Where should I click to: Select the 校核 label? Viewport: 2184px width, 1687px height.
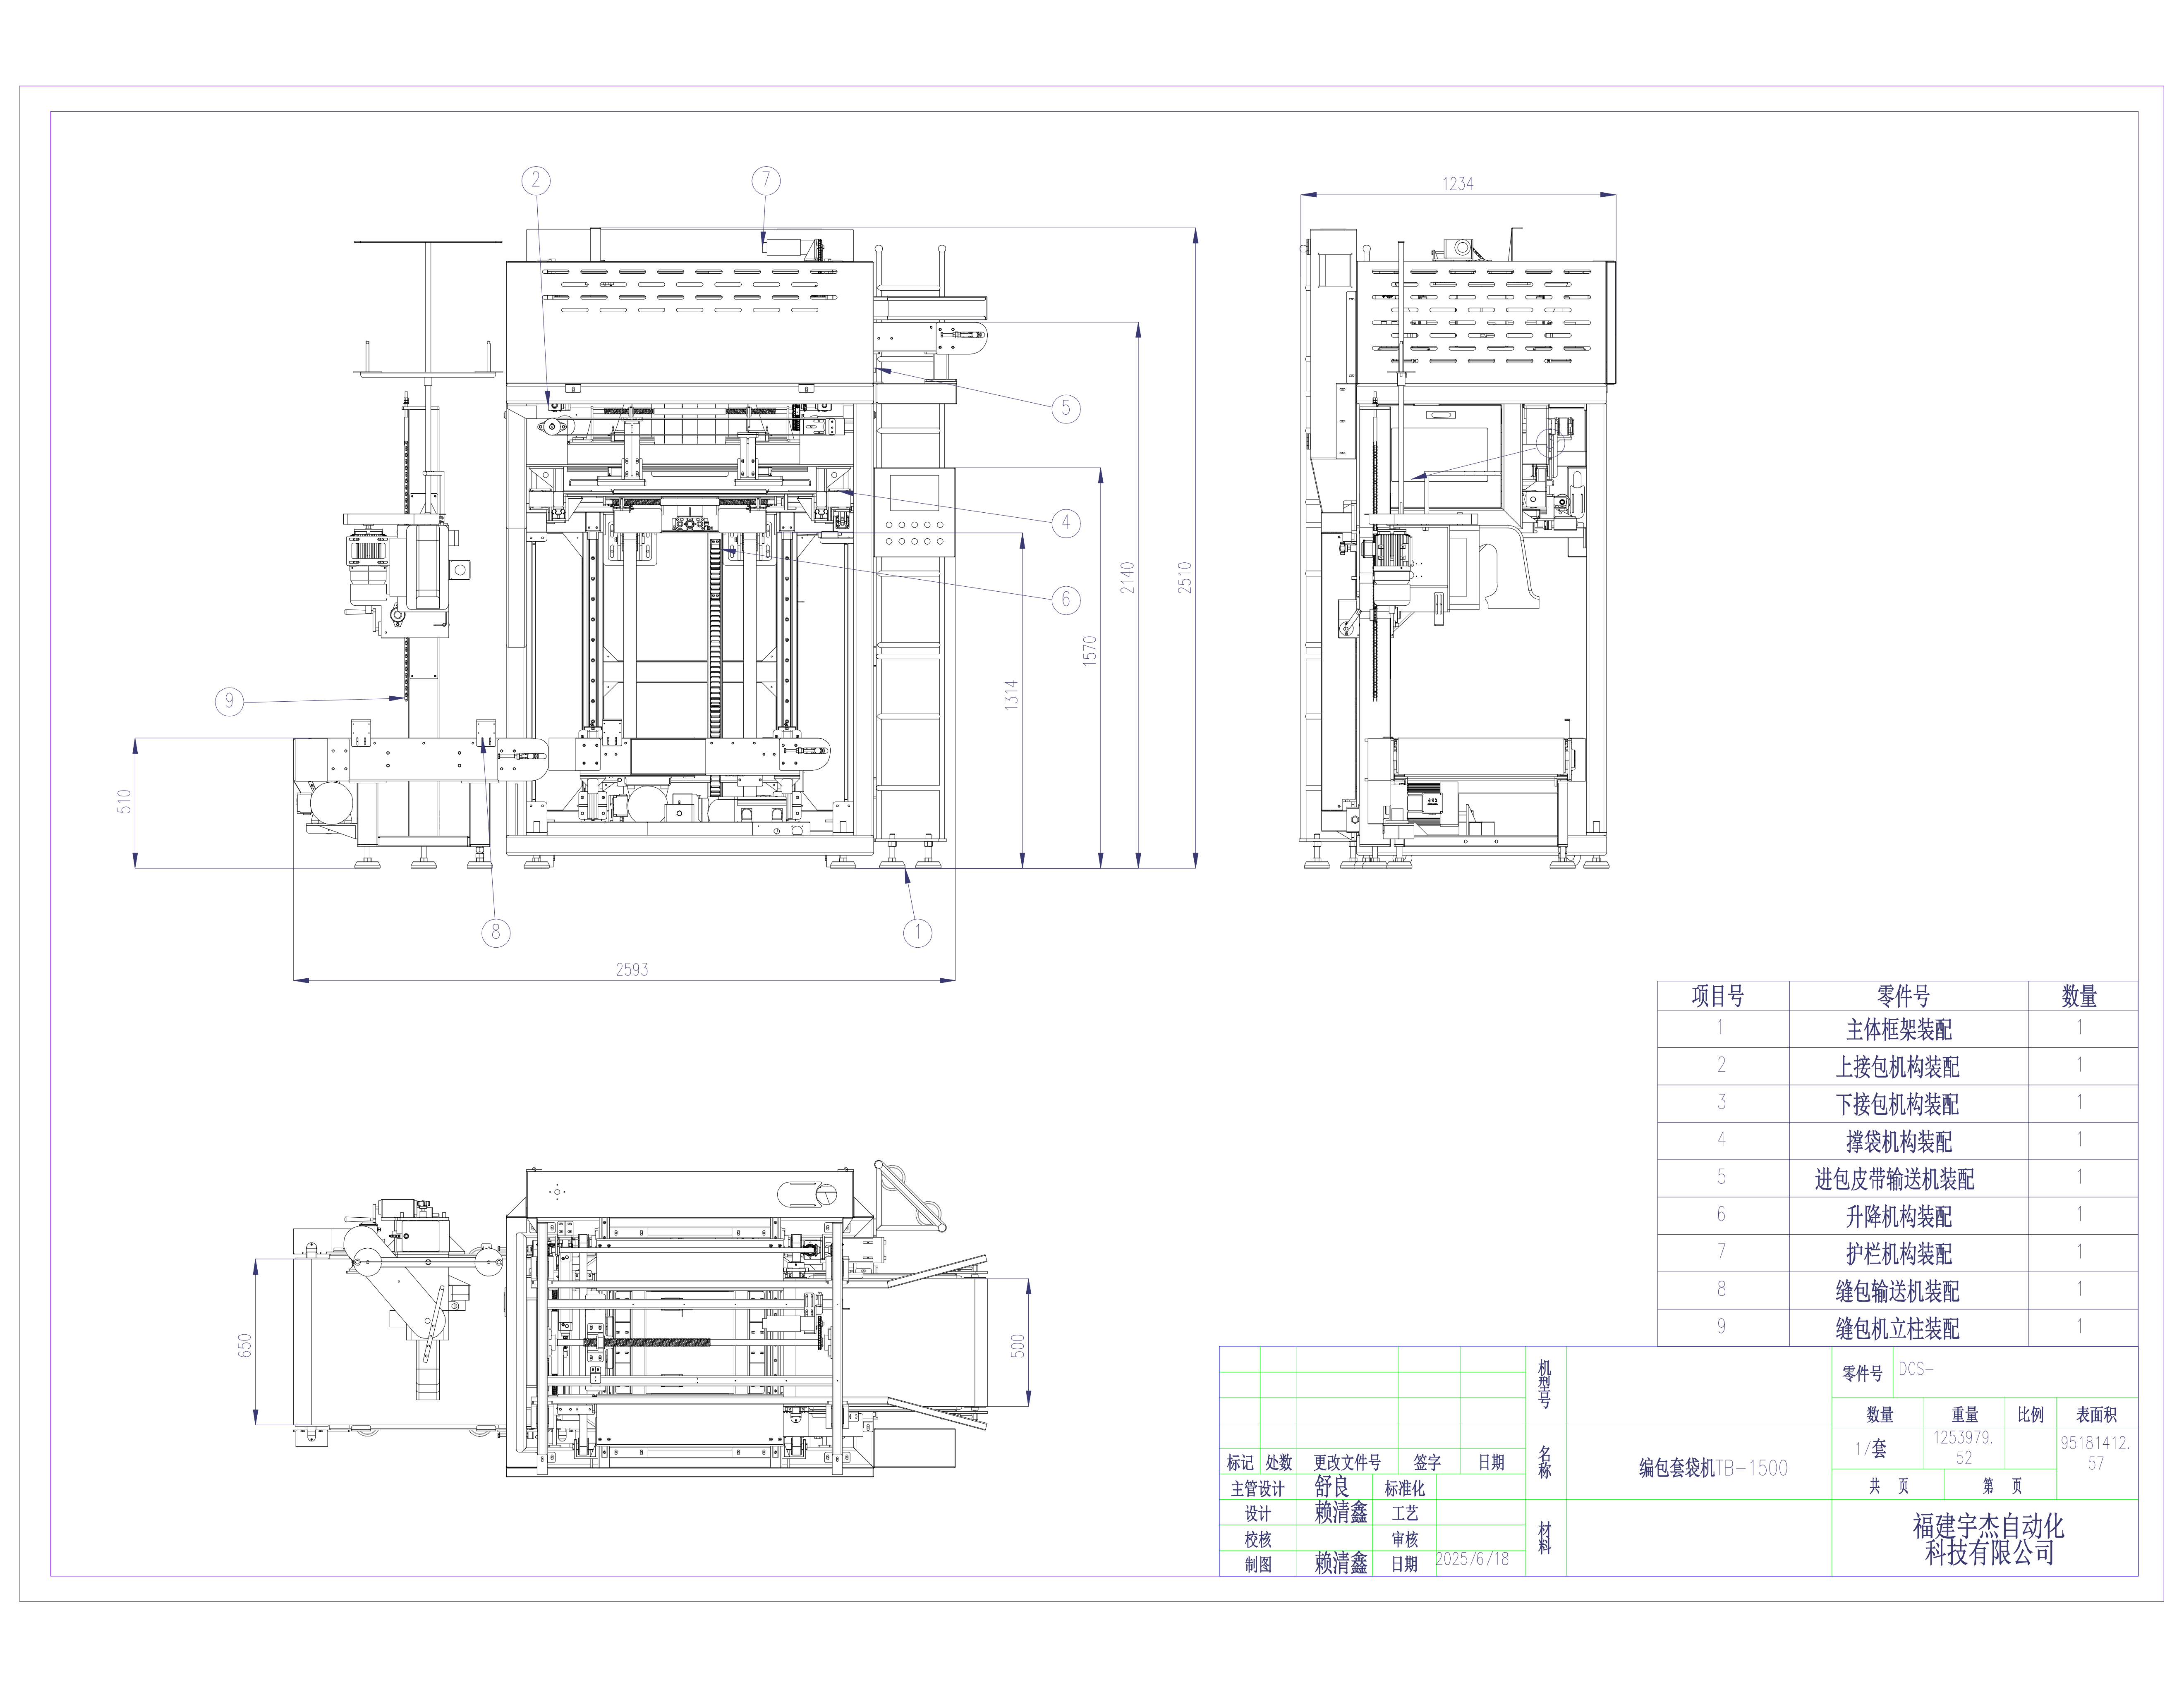[x=1258, y=1539]
